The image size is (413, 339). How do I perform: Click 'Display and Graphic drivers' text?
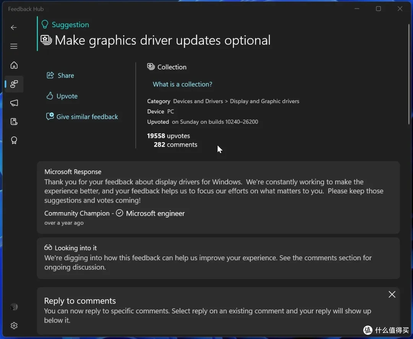(265, 101)
